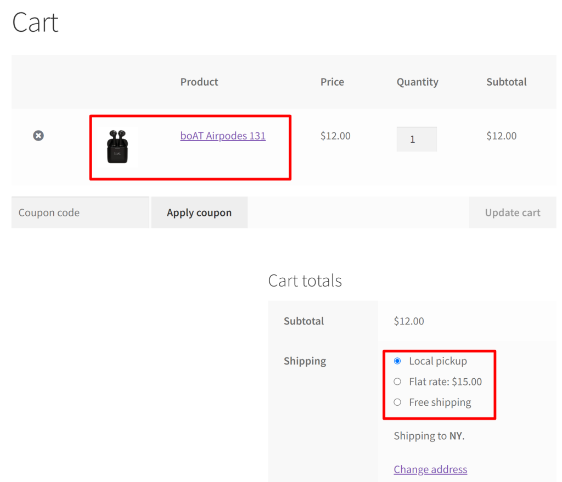Click into the Coupon code field

click(80, 212)
